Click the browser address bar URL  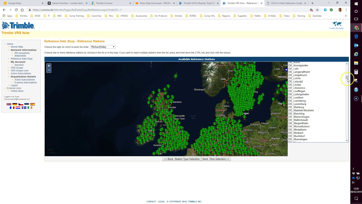tap(77, 10)
